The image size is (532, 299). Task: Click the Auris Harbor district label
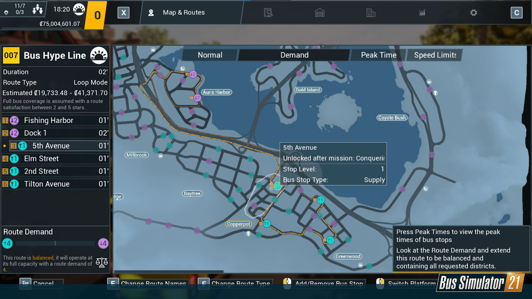216,92
